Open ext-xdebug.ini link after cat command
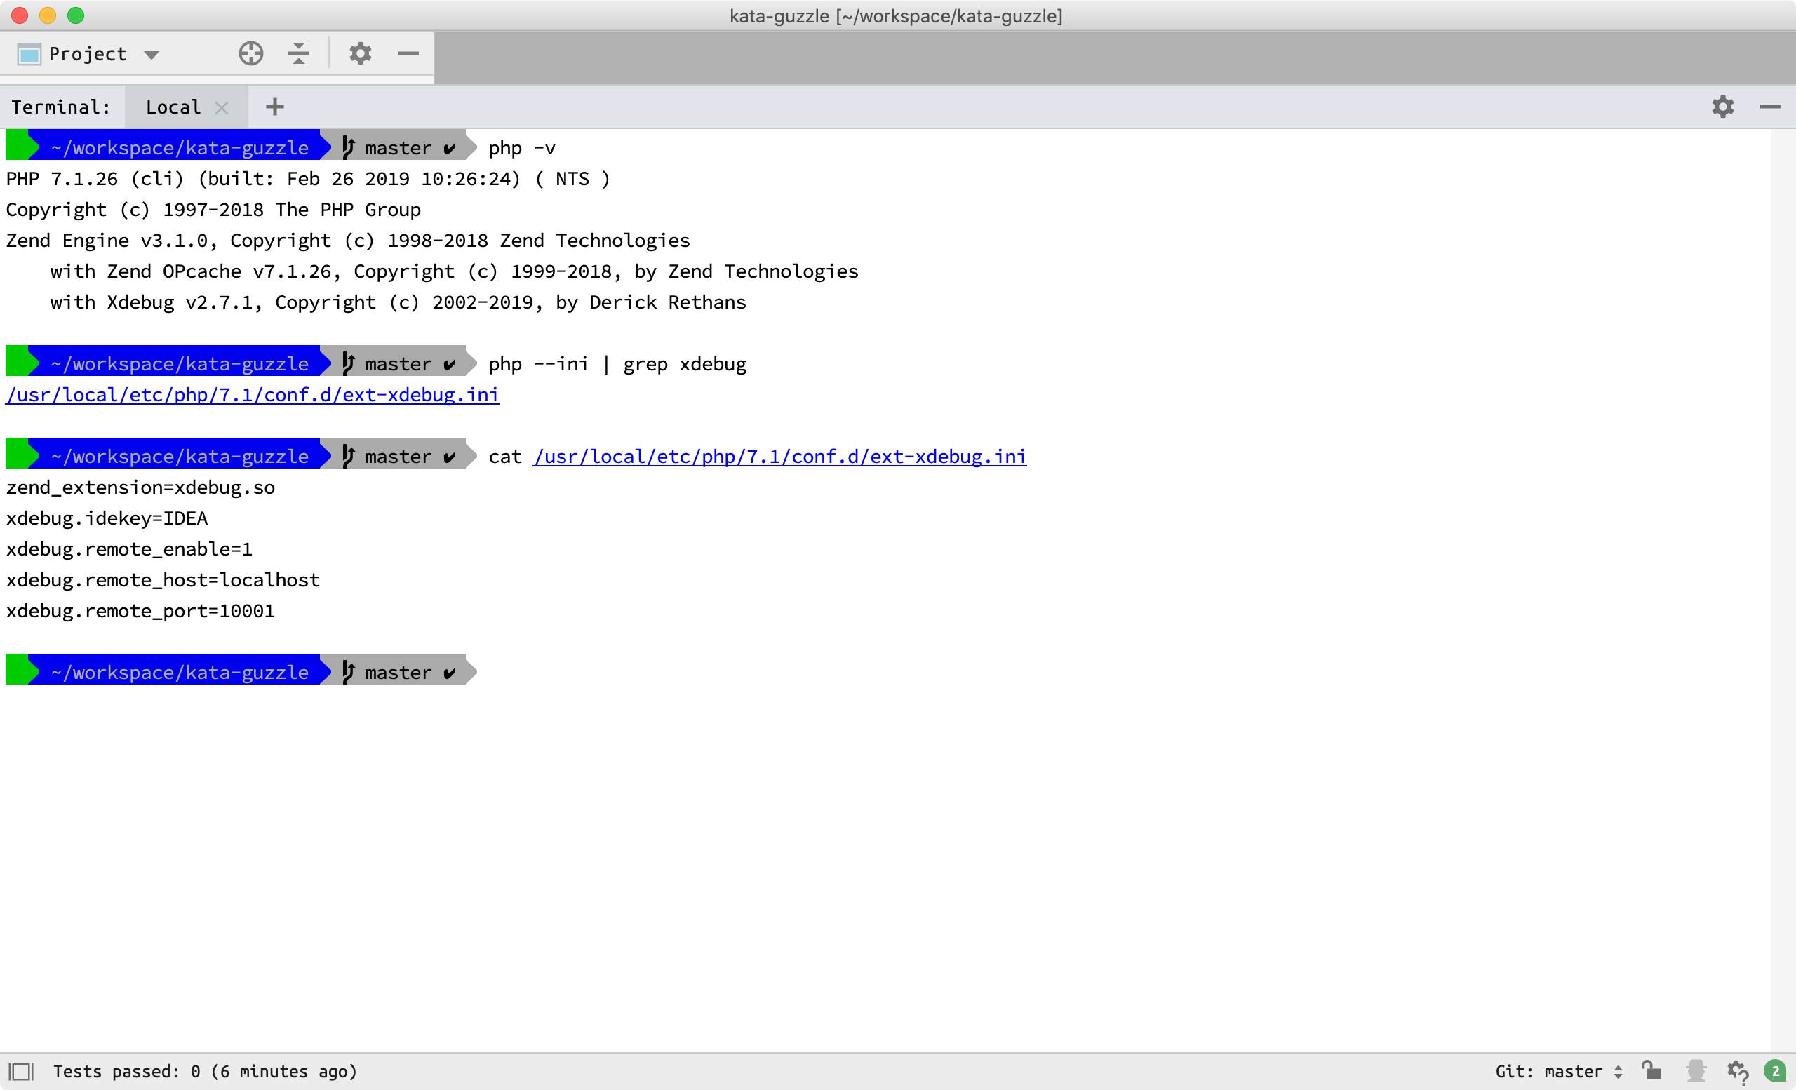This screenshot has width=1796, height=1090. 779,457
